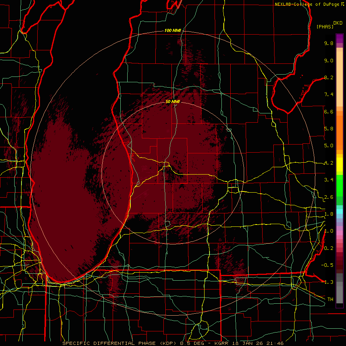Click the 18 JAN 26 date text
Screen dimensions: 346x346
[248, 343]
